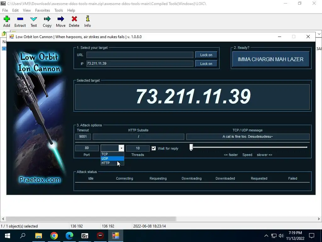Screen dimensions: 322x242
Task: Click into the URL target input field
Action: pos(140,55)
